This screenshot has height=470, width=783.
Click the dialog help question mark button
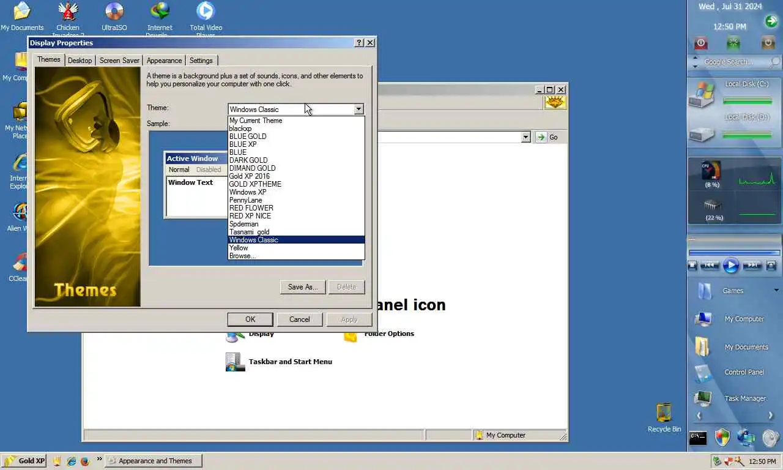point(359,43)
